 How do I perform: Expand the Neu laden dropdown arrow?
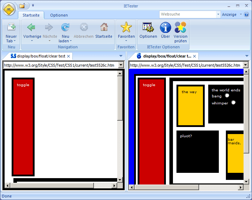click(x=71, y=41)
